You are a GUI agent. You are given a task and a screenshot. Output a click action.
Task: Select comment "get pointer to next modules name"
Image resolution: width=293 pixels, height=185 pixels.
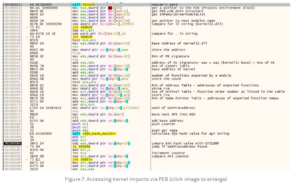[183, 21]
